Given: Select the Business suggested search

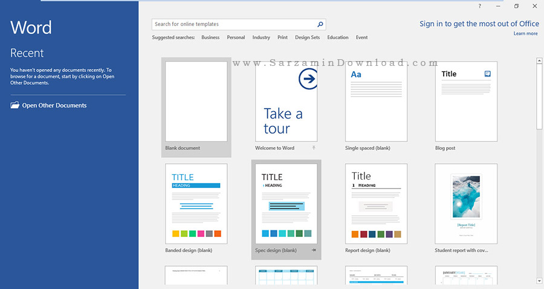Looking at the screenshot, I should pos(210,37).
